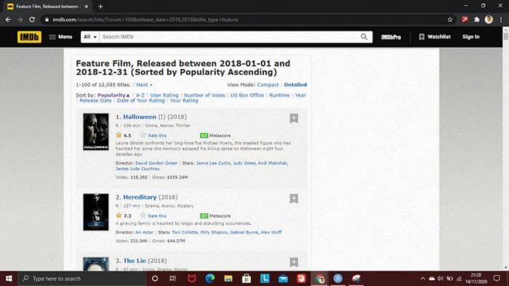
Task: Sort by Number of Votes
Action: coord(204,95)
